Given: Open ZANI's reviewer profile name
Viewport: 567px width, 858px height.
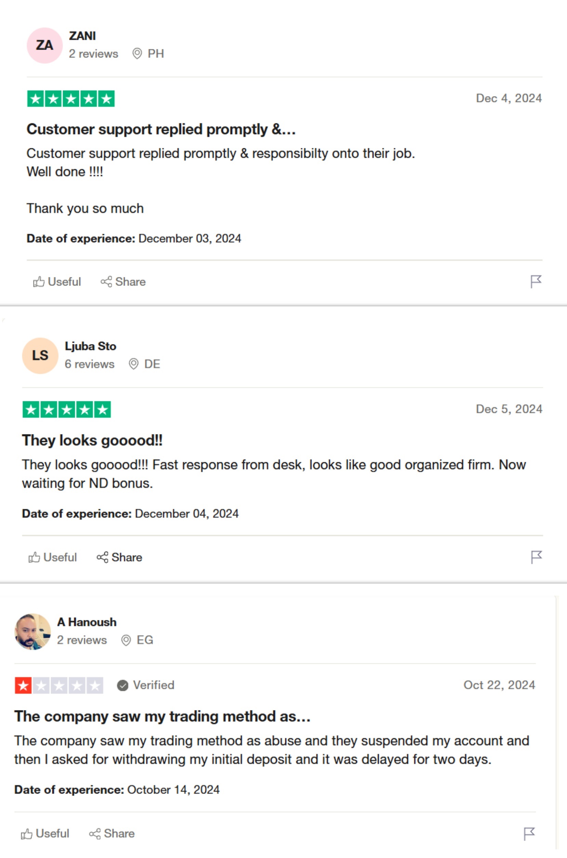Looking at the screenshot, I should coord(82,36).
